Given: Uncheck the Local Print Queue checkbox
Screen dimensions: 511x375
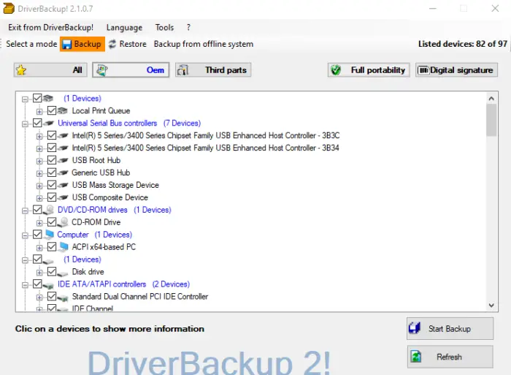Looking at the screenshot, I should tap(52, 110).
